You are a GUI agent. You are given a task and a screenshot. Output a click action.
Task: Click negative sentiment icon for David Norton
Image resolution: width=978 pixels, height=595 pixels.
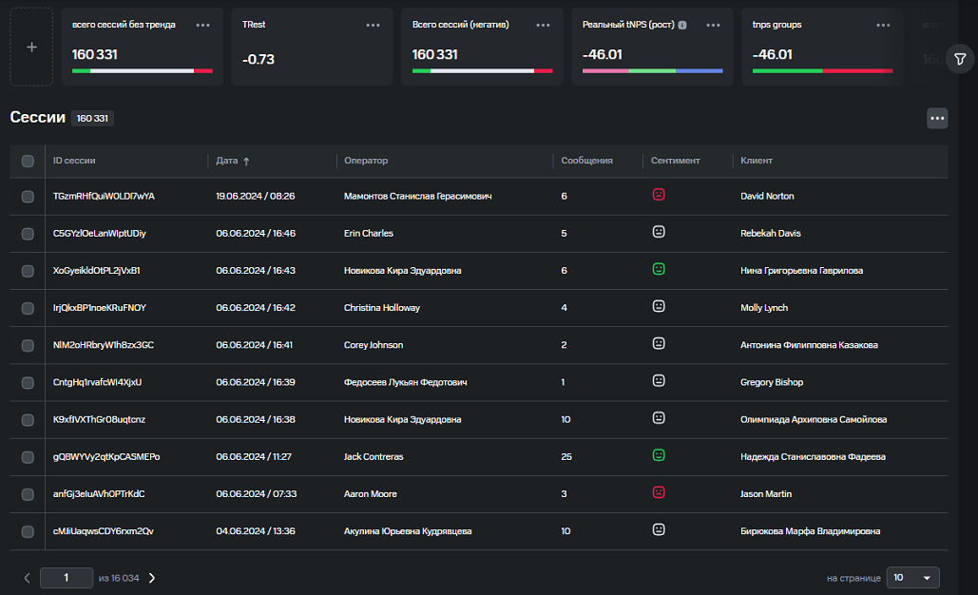point(659,195)
